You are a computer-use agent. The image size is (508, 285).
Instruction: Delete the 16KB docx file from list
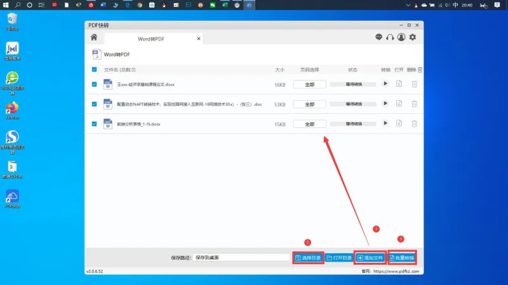[x=415, y=84]
